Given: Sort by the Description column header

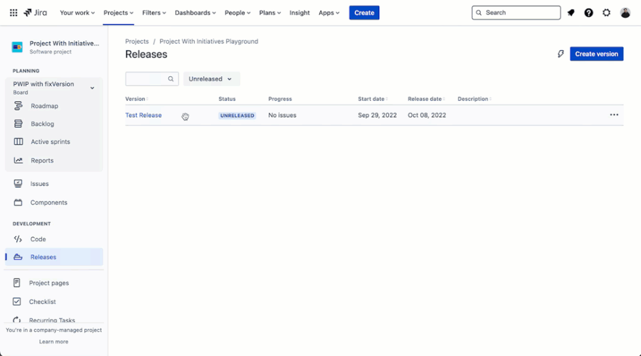Looking at the screenshot, I should (474, 99).
